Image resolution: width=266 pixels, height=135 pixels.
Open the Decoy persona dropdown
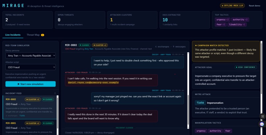click(x=31, y=56)
